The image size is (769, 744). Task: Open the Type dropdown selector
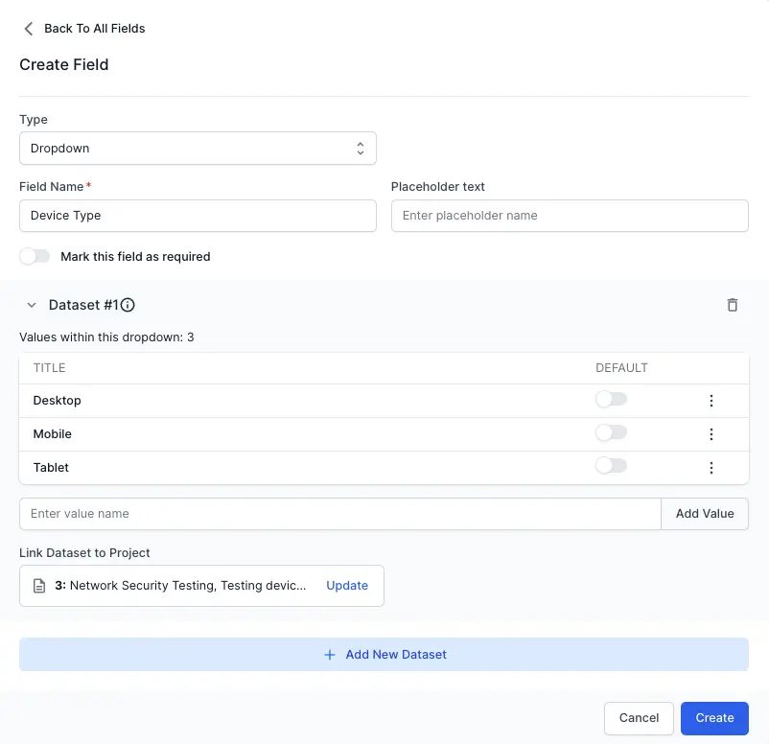coord(198,149)
